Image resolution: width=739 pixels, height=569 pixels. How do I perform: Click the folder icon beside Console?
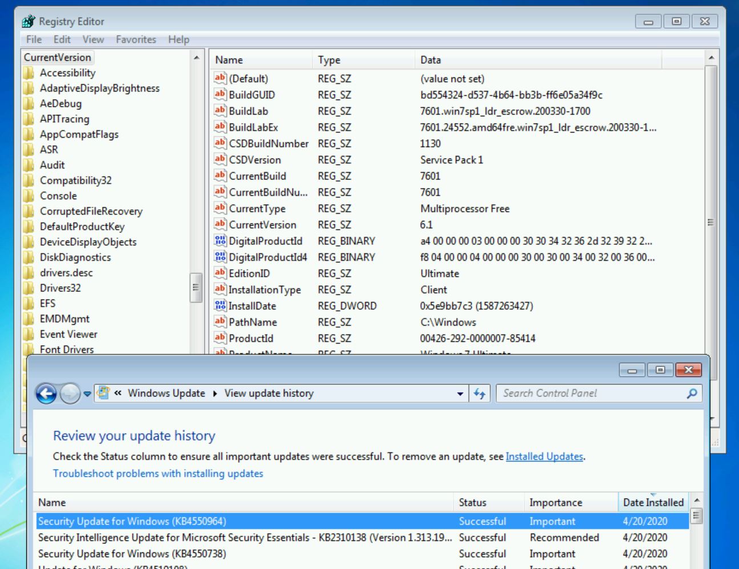pyautogui.click(x=29, y=196)
